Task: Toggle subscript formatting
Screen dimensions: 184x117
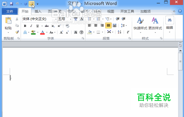Action: tap(53, 26)
